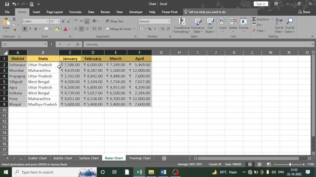Click the Format cells icon
316x177 pixels.
(243, 22)
